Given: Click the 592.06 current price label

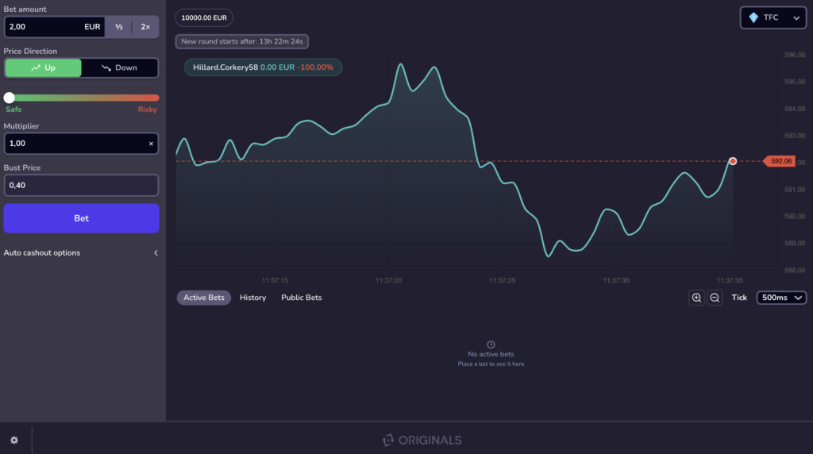Looking at the screenshot, I should pyautogui.click(x=780, y=161).
